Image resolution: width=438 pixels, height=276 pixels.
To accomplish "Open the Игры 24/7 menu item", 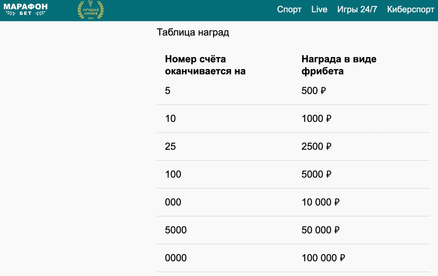I will pyautogui.click(x=357, y=10).
